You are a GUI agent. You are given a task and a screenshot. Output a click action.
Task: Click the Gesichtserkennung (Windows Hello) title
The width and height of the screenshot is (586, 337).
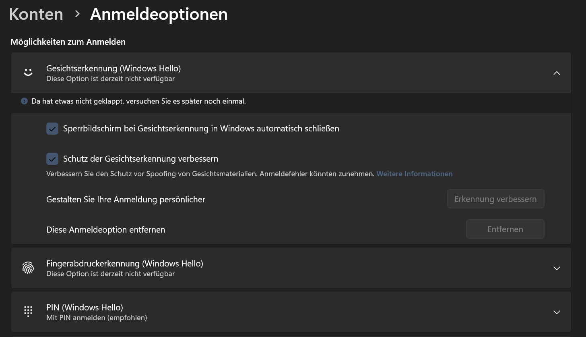pyautogui.click(x=113, y=69)
